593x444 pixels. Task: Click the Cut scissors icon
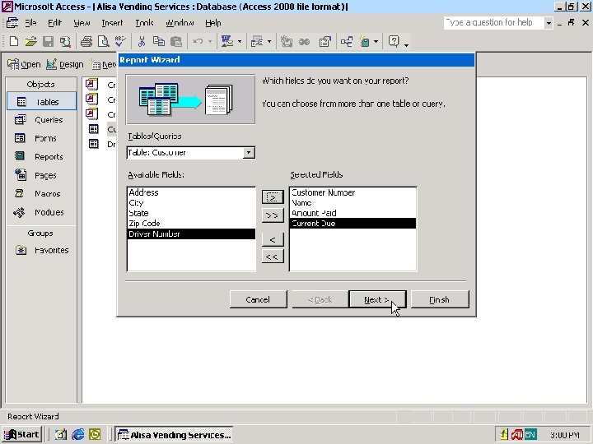[x=142, y=41]
